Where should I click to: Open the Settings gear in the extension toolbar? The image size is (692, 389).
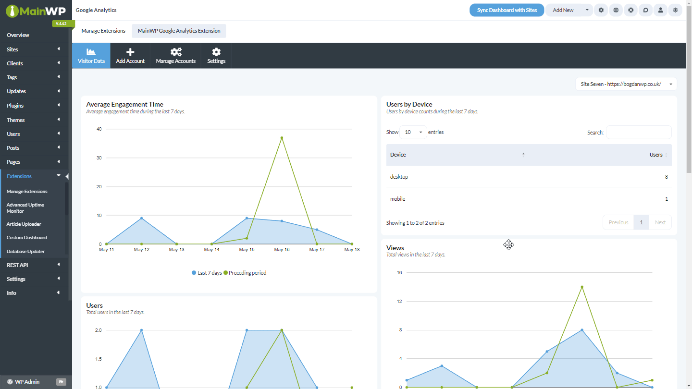[x=216, y=51]
